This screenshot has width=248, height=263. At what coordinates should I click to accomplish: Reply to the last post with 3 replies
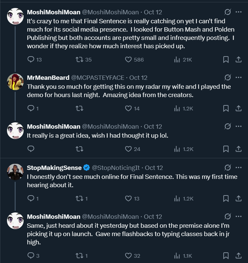[x=31, y=256]
